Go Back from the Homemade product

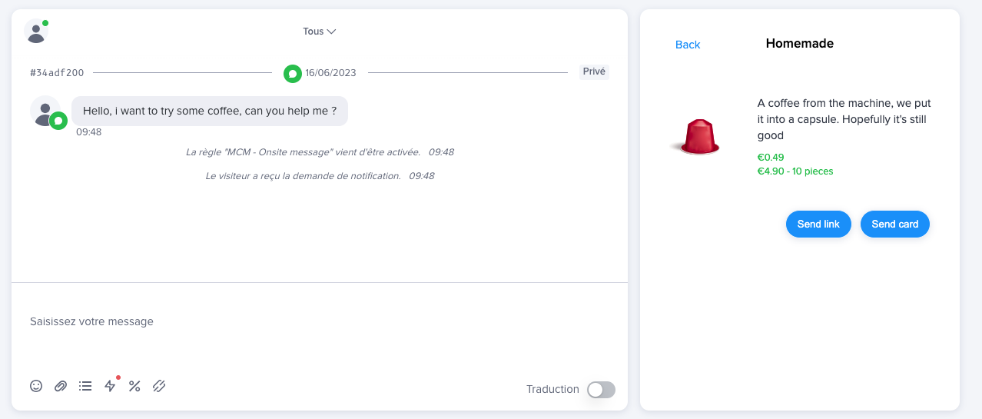point(688,45)
